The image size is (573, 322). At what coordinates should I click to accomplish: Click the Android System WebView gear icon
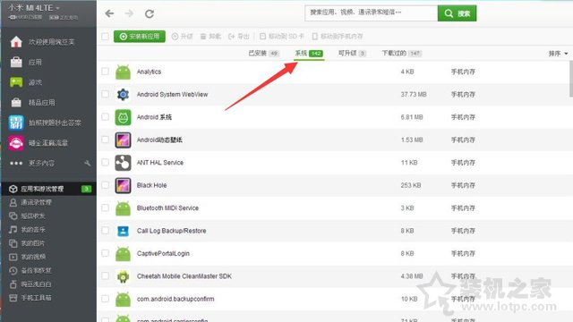[123, 95]
